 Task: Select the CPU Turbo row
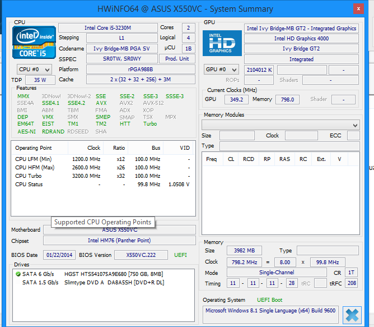coord(103,176)
